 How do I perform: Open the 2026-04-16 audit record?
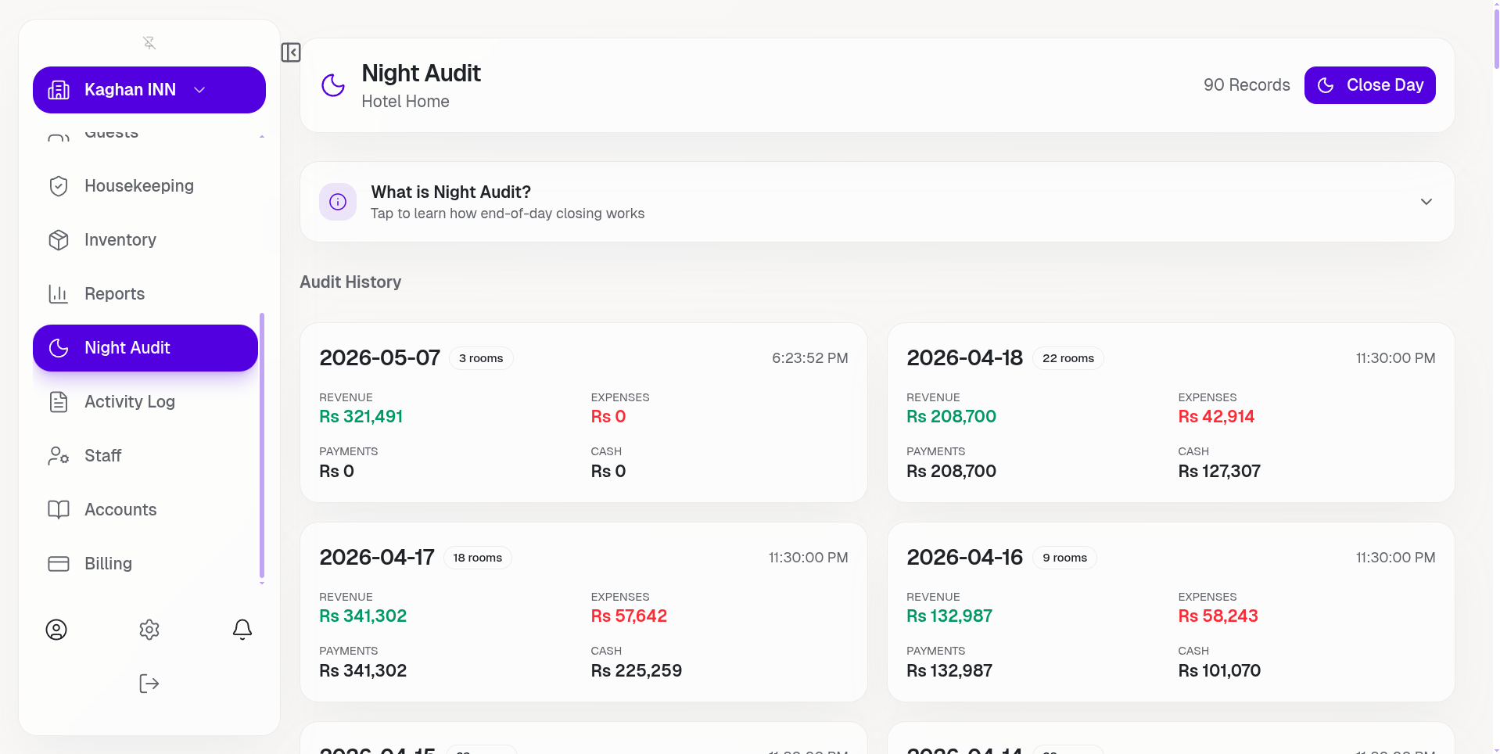click(x=1171, y=612)
